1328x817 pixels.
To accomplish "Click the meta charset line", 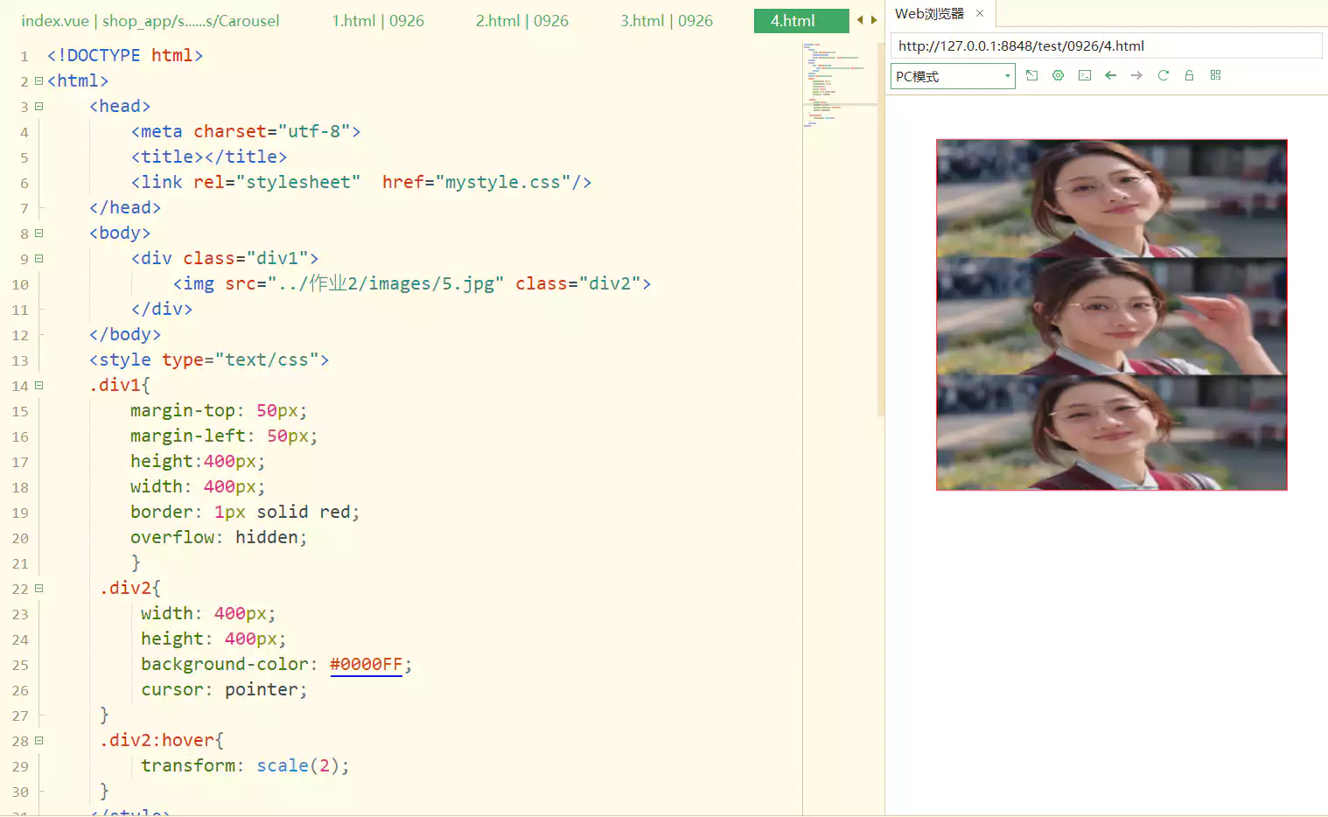I will click(x=246, y=131).
